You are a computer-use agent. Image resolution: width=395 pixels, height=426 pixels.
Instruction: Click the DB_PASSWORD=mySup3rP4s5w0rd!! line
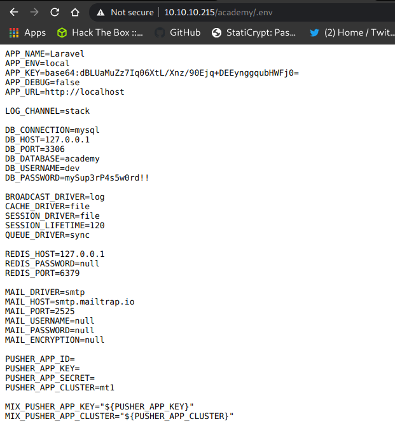77,177
